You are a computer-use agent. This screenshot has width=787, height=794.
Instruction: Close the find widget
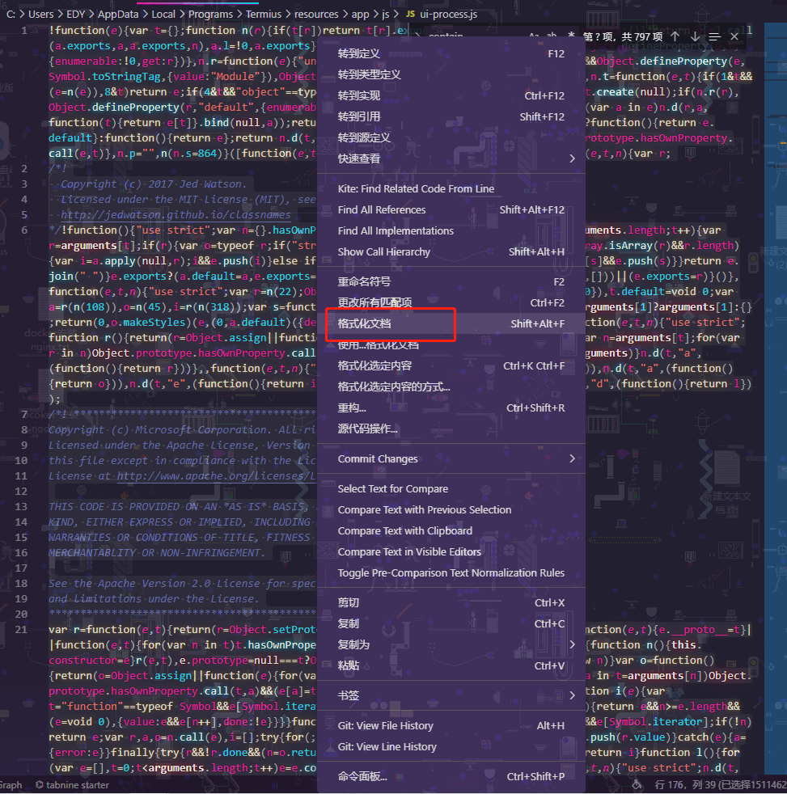point(734,36)
